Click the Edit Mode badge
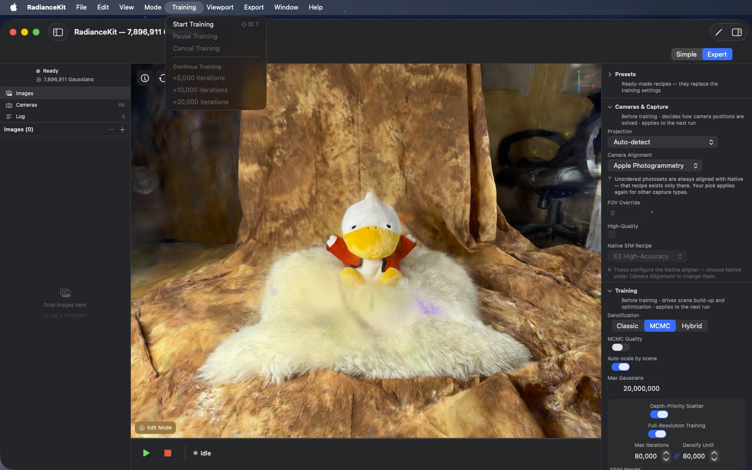Screen dimensions: 752x470 point(155,428)
